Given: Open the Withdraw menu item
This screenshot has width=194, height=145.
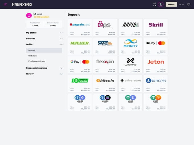Looking at the screenshot, I should coord(33,56).
